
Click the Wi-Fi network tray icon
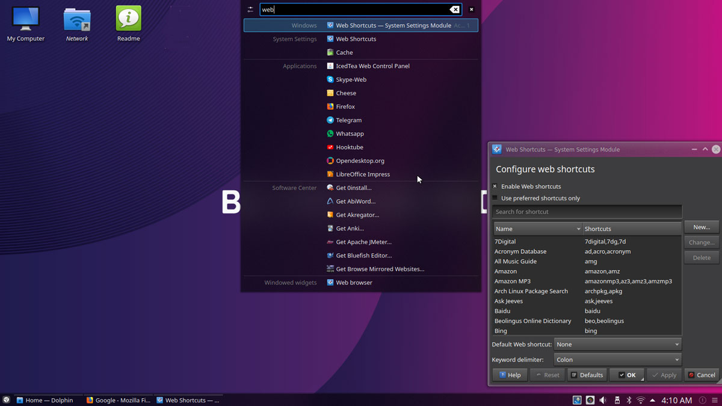coord(641,400)
